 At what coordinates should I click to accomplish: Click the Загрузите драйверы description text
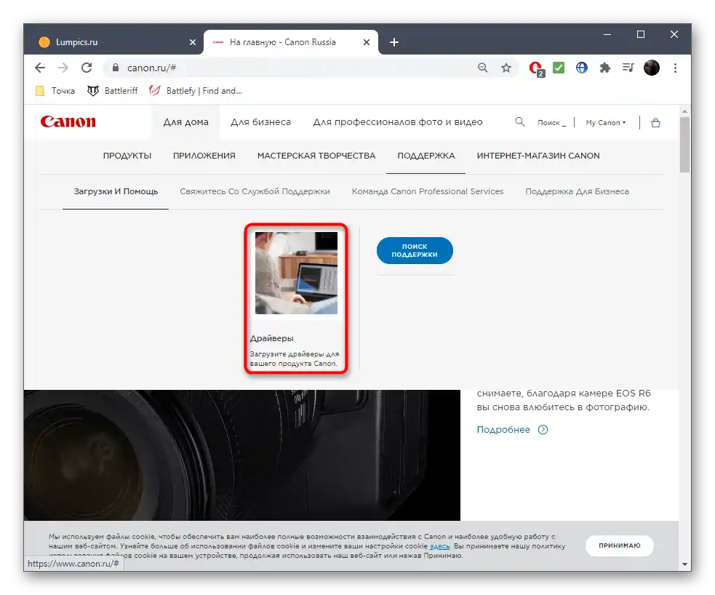pos(295,359)
